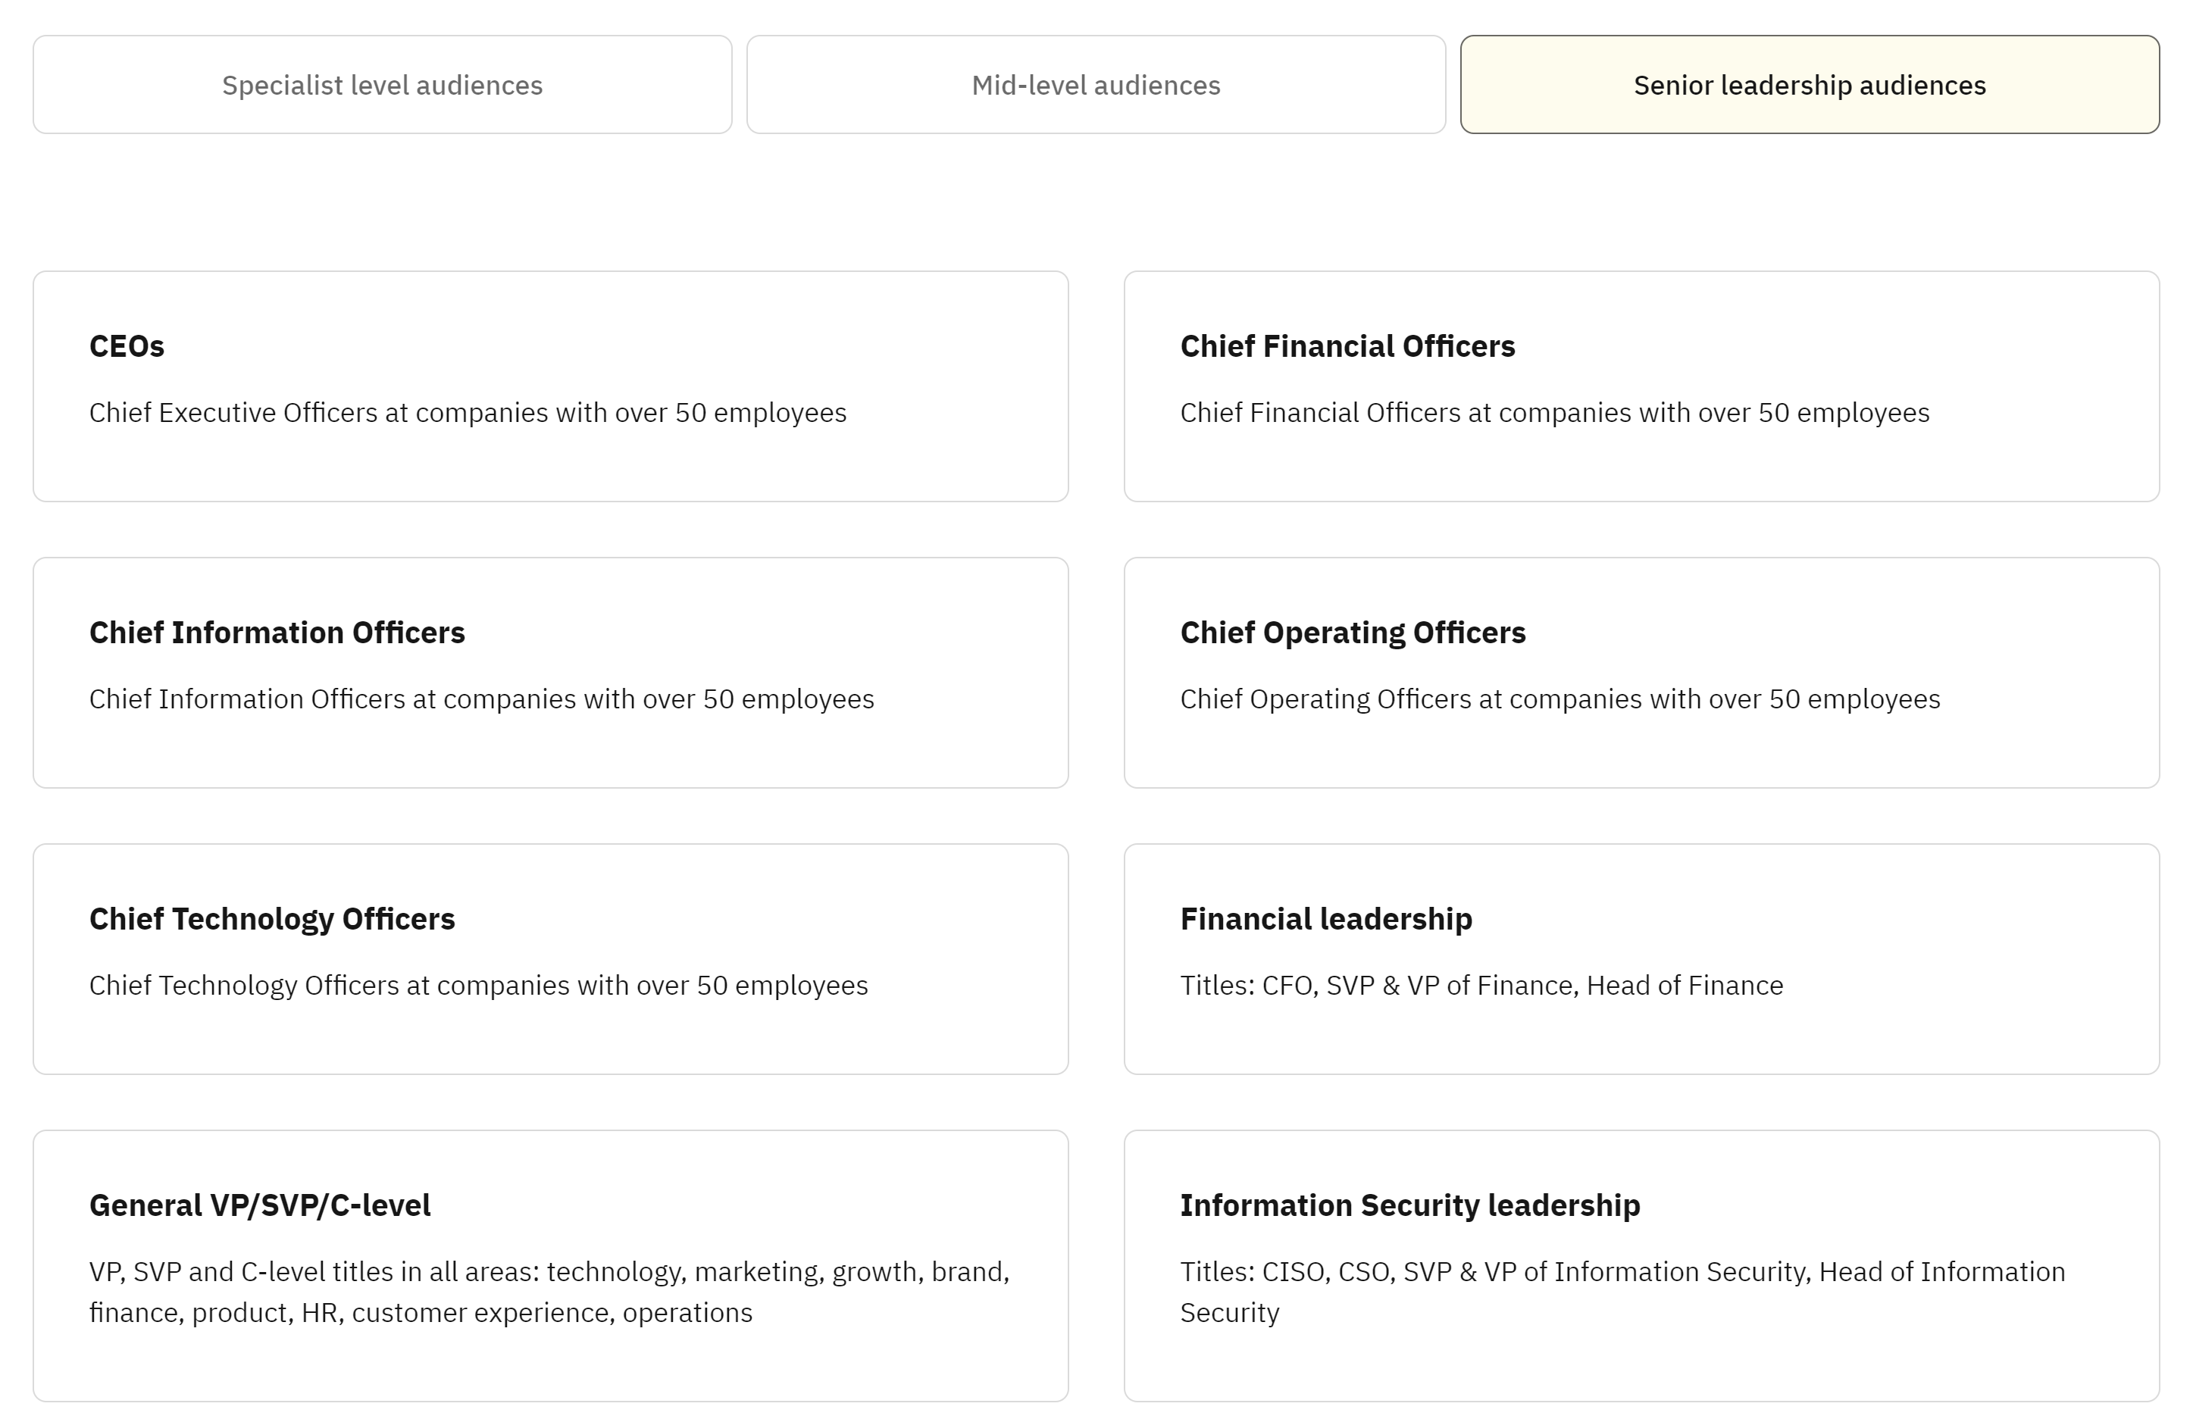Switch to Specialist level audiences tab
Viewport: 2193px width, 1419px height.
coord(381,85)
